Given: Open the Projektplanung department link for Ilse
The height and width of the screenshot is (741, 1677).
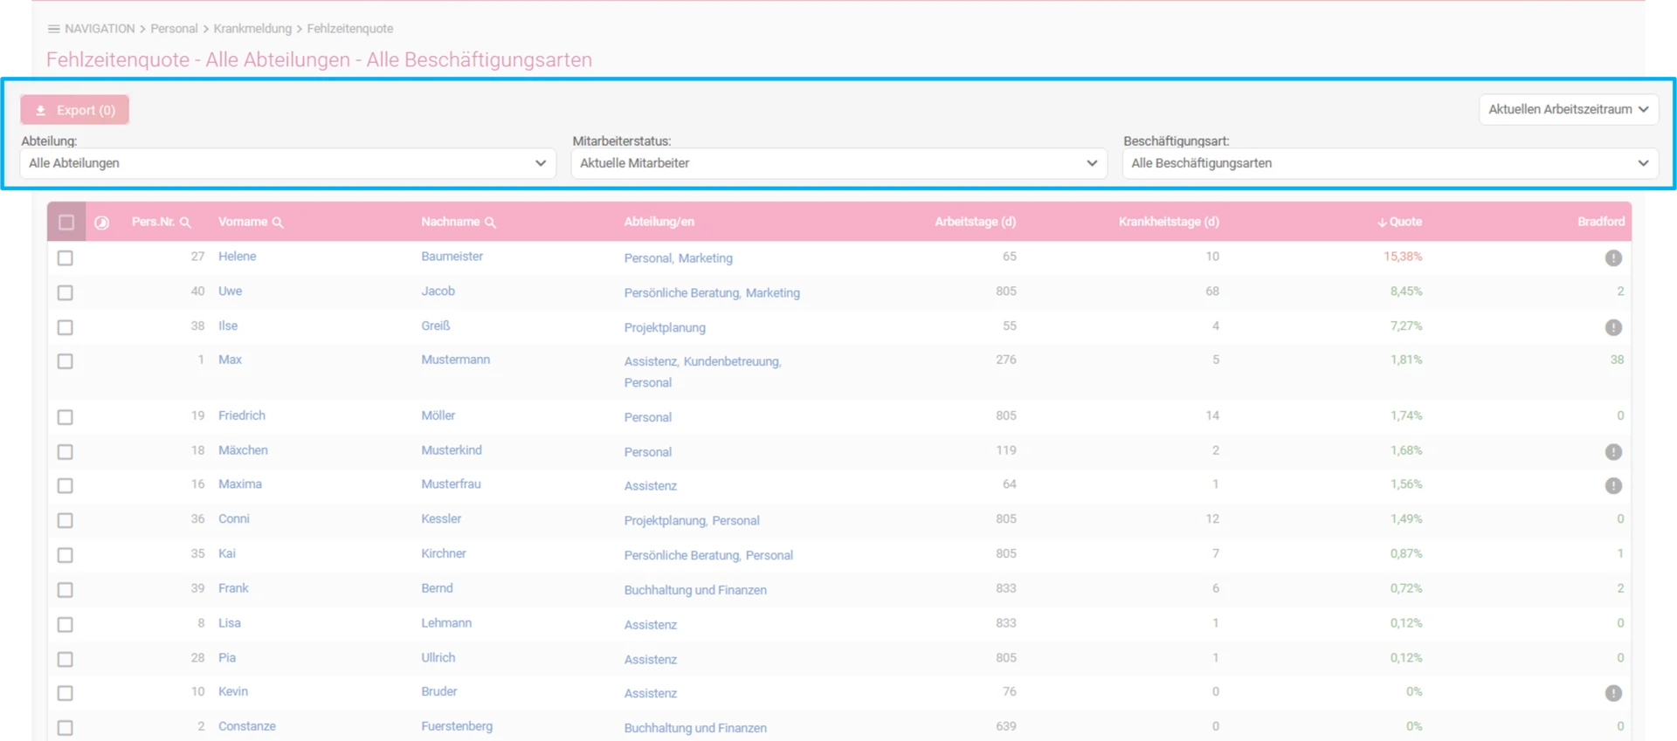Looking at the screenshot, I should 665,327.
